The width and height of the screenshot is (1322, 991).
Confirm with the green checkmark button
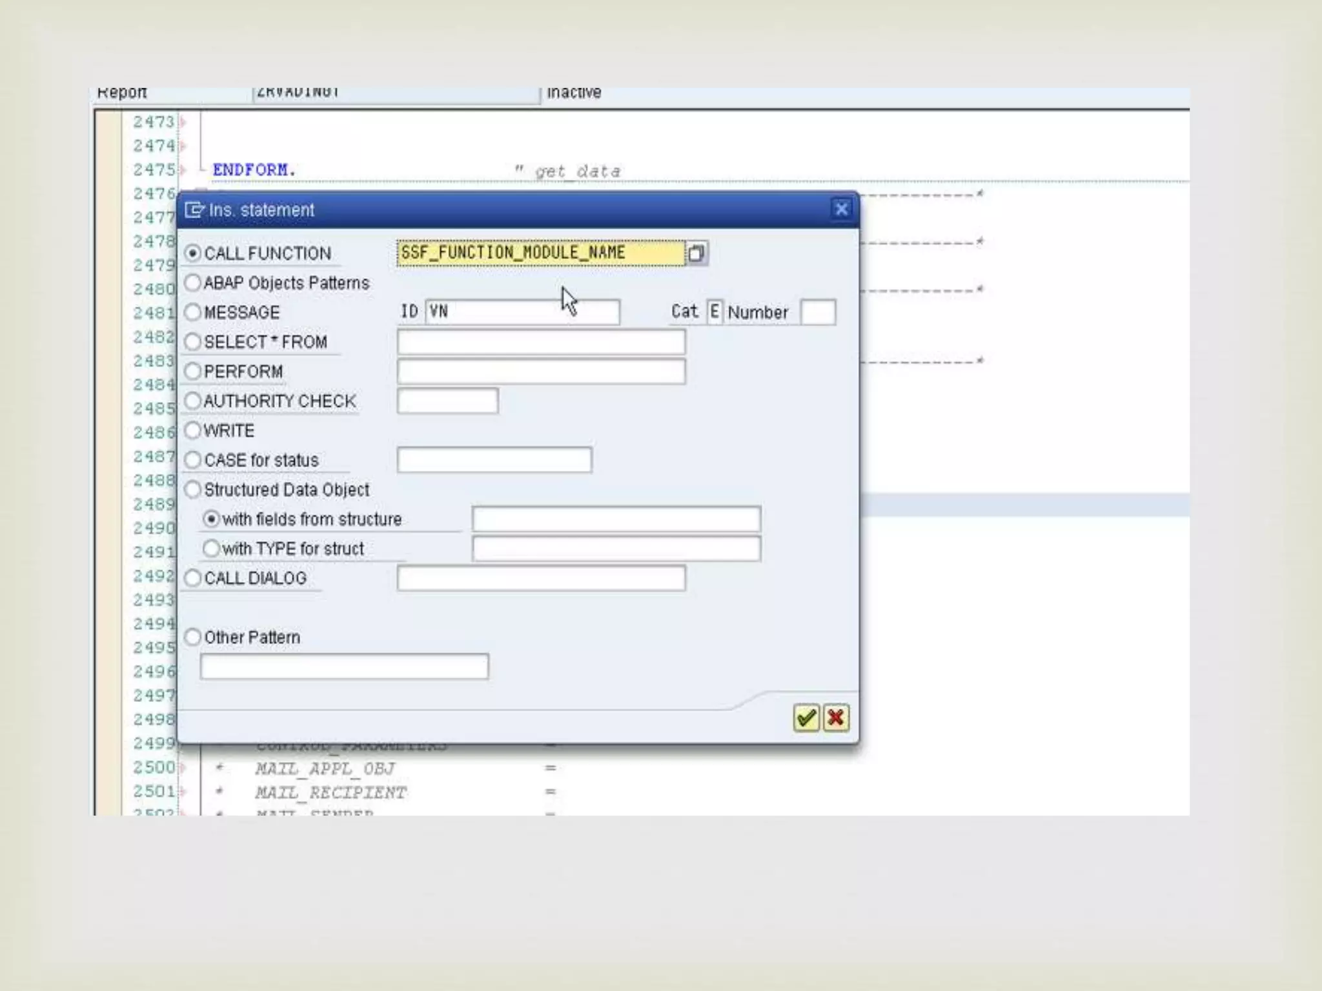806,718
